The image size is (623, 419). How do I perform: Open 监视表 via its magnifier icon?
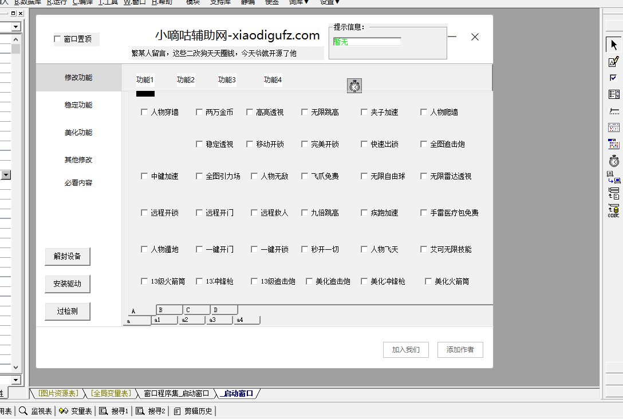[23, 410]
